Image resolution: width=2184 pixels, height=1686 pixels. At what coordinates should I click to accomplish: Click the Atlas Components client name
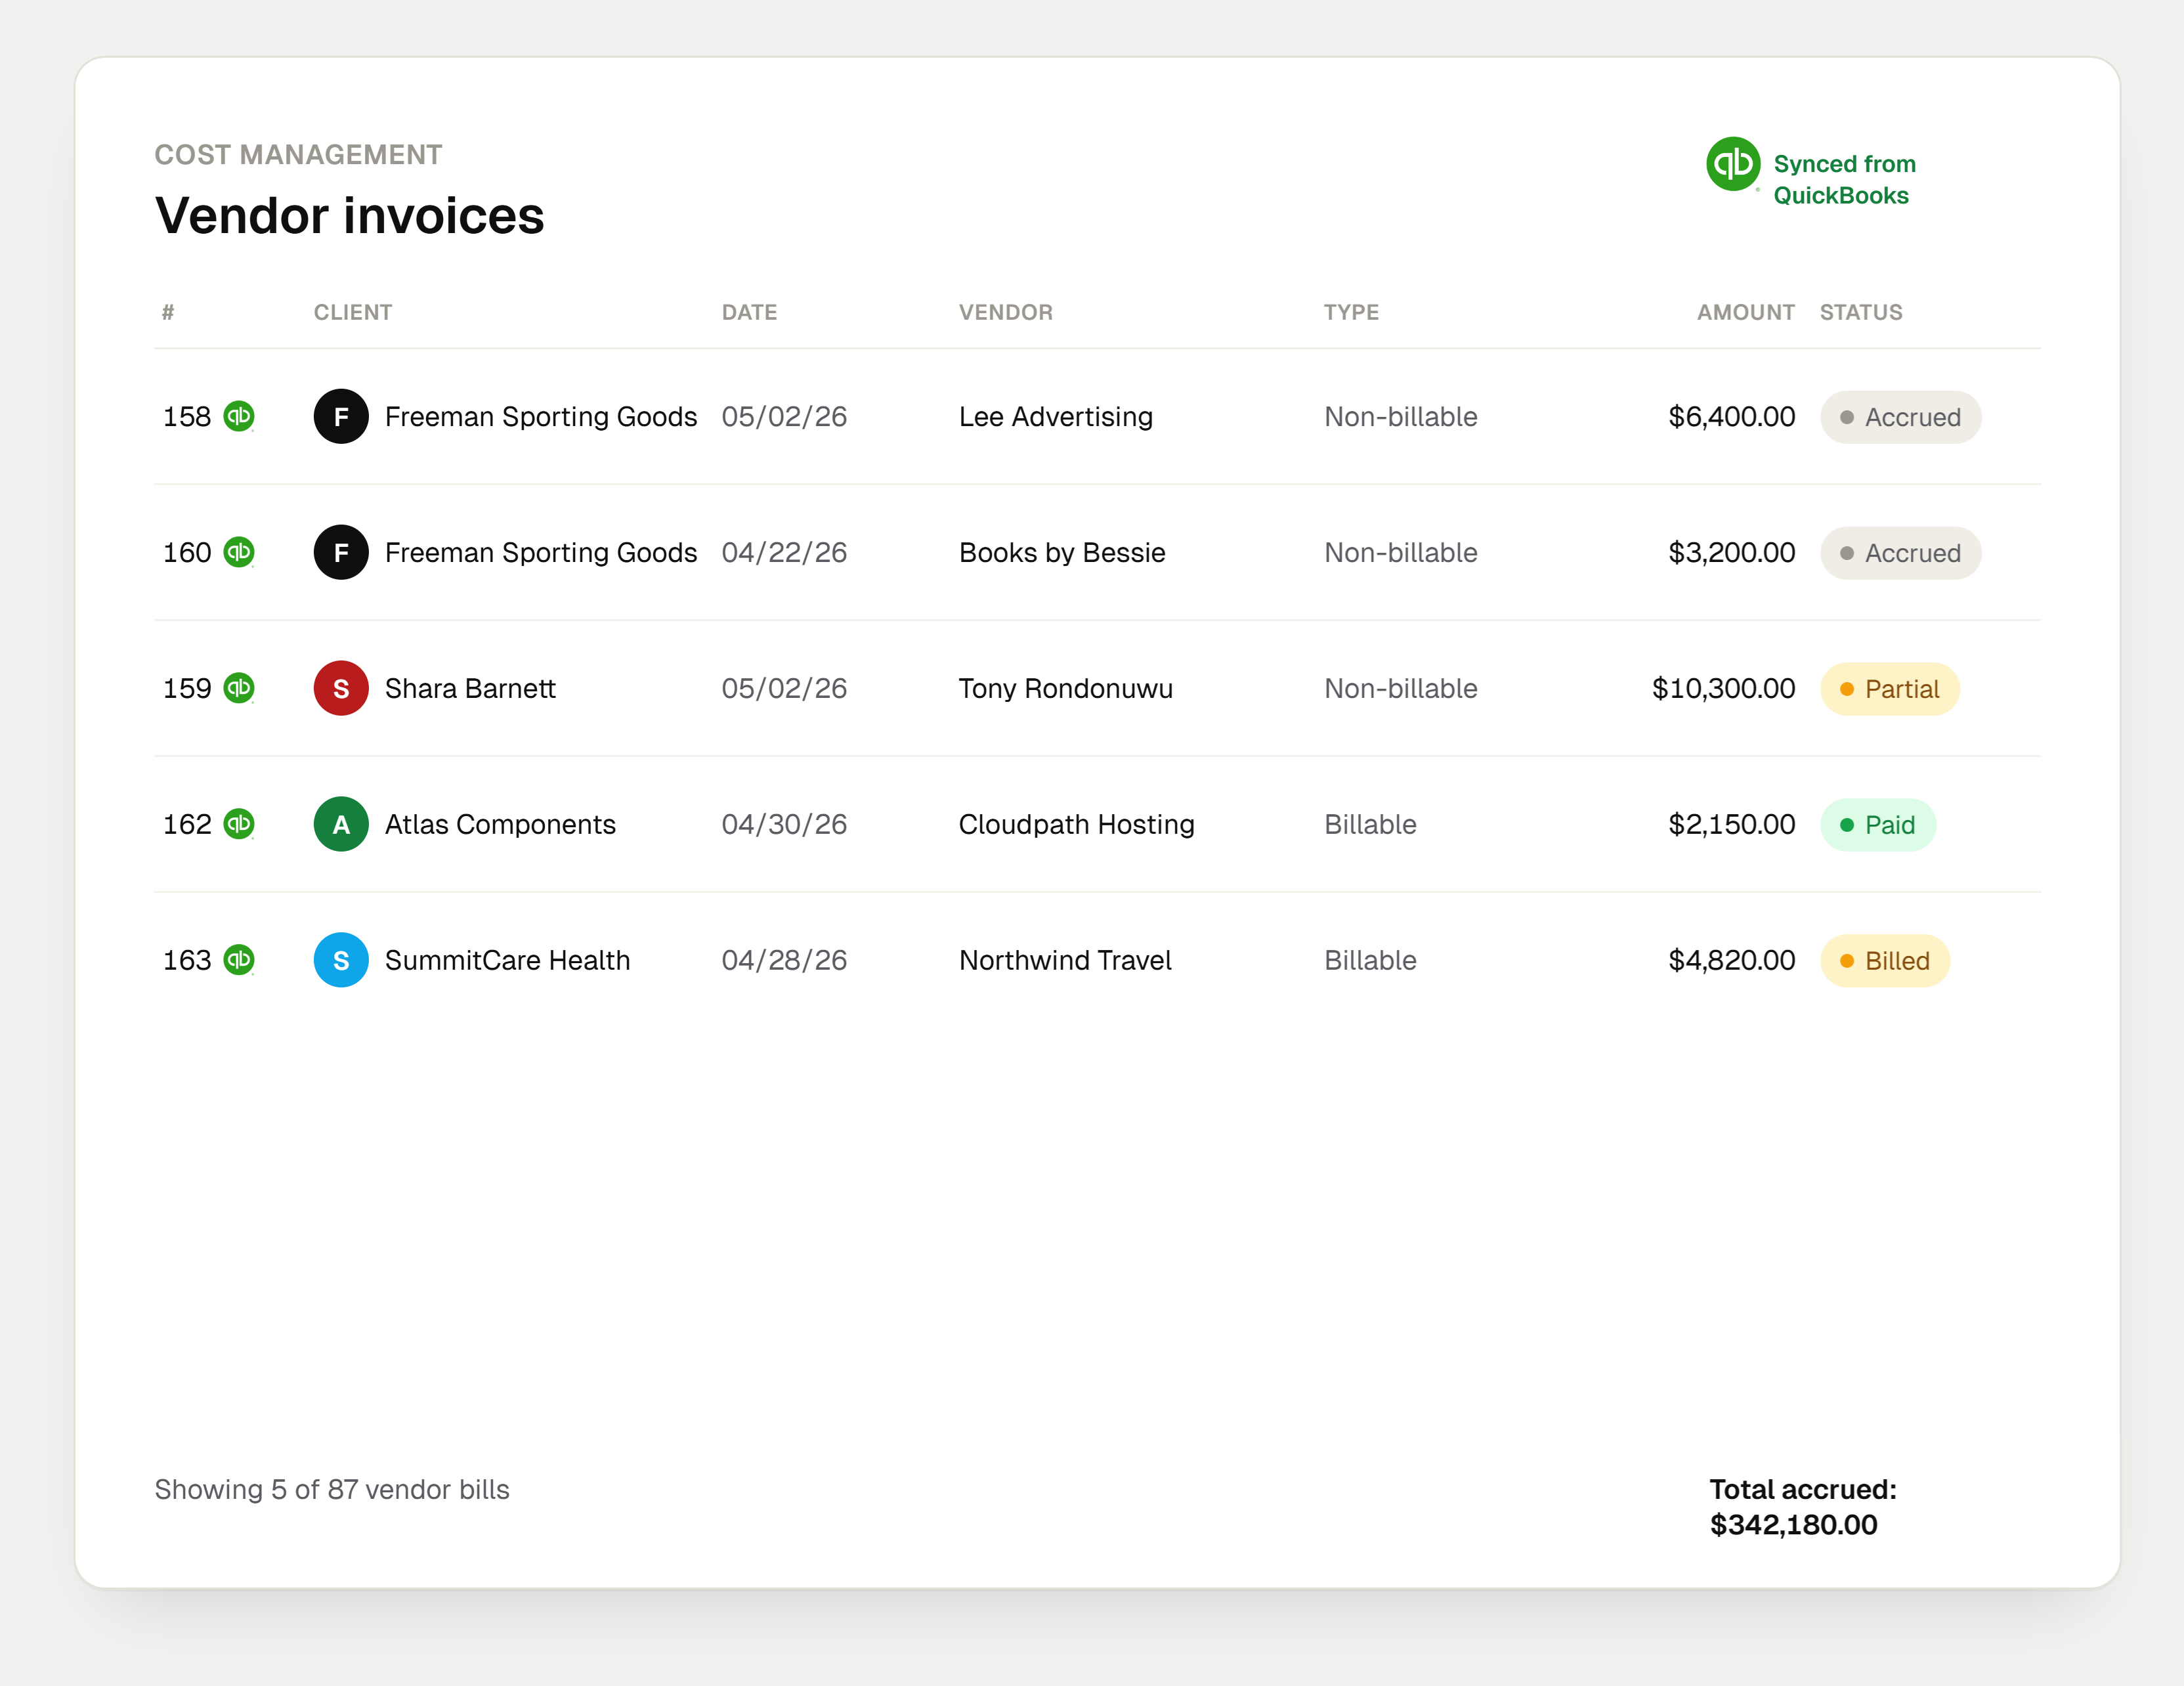coord(500,824)
